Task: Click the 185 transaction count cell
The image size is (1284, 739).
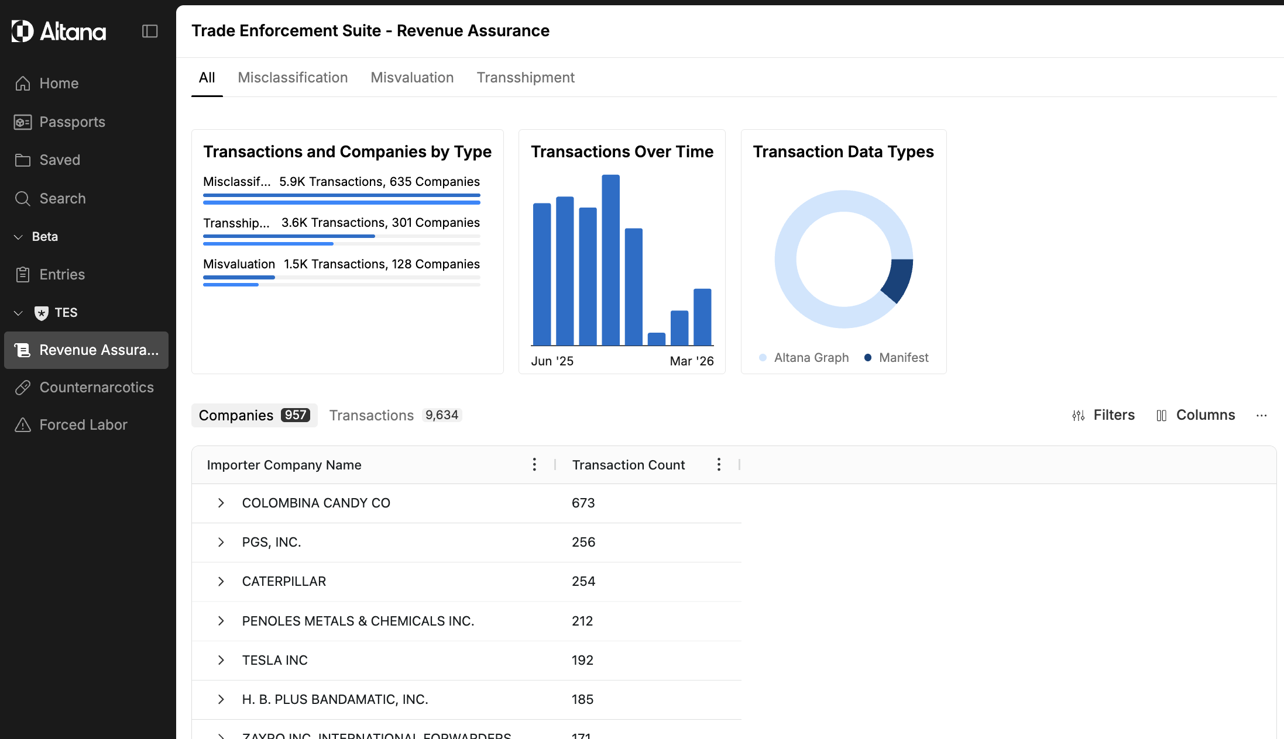Action: (x=582, y=700)
